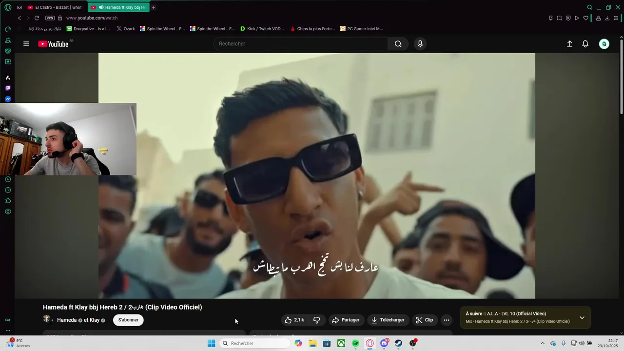This screenshot has width=624, height=351.
Task: Open the player icon in Opera sidebar
Action: [x=8, y=179]
